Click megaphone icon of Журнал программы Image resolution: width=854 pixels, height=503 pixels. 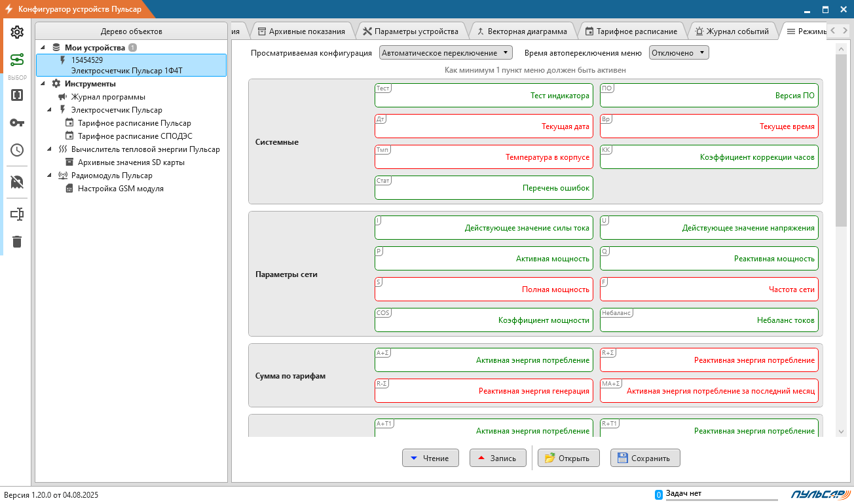pyautogui.click(x=63, y=97)
